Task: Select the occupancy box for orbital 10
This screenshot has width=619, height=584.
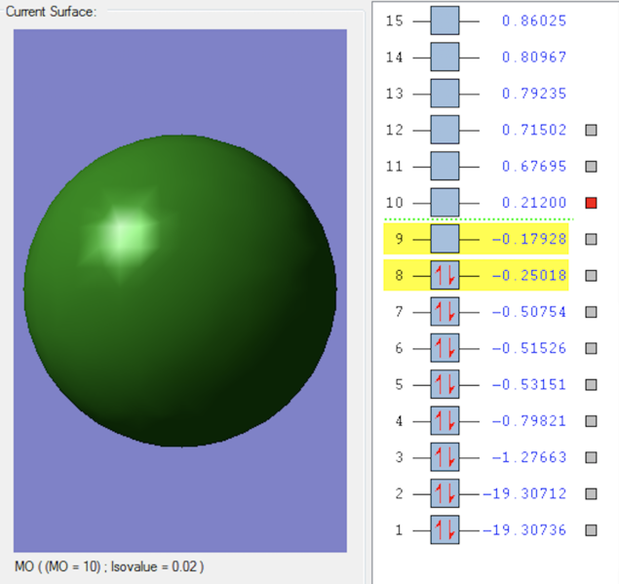Action: point(445,202)
